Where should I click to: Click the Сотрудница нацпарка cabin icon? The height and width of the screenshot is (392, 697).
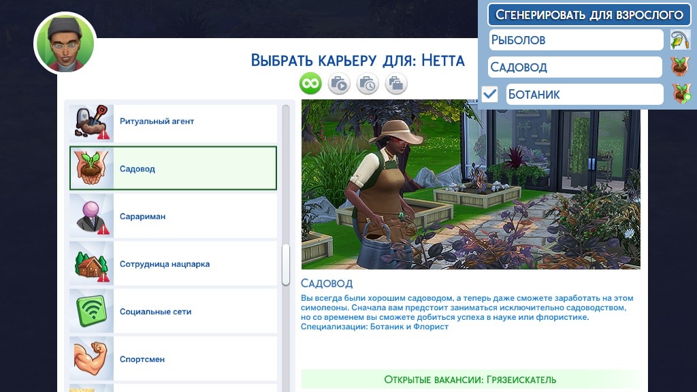tap(92, 263)
